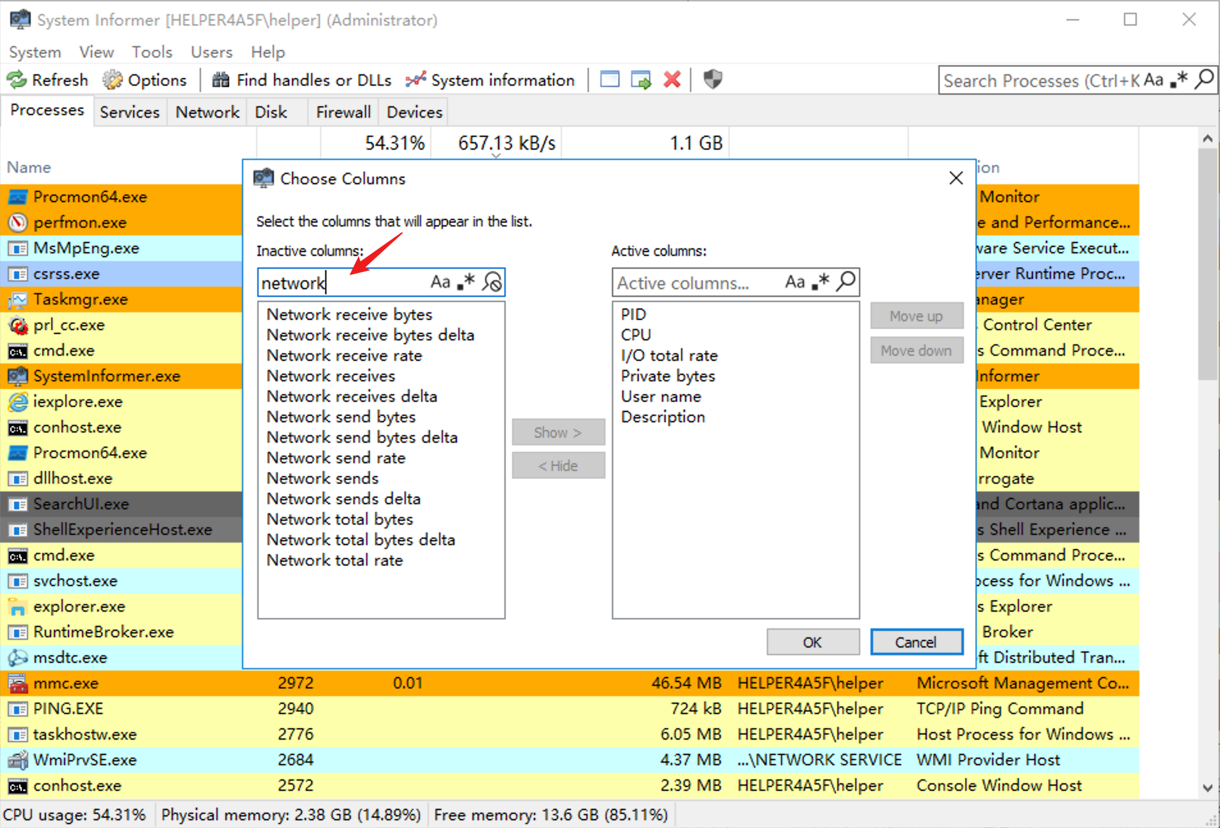The image size is (1220, 828).
Task: Switch to the Firewall tab
Action: 343,112
